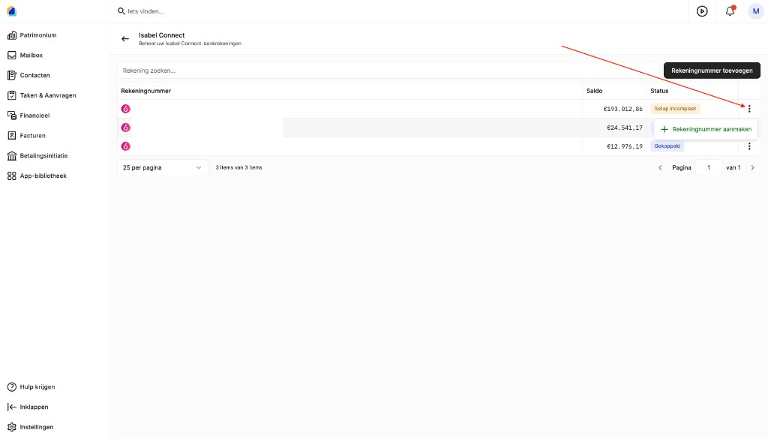Click the Facturen invoice icon
Image resolution: width=768 pixels, height=439 pixels.
[x=12, y=136]
